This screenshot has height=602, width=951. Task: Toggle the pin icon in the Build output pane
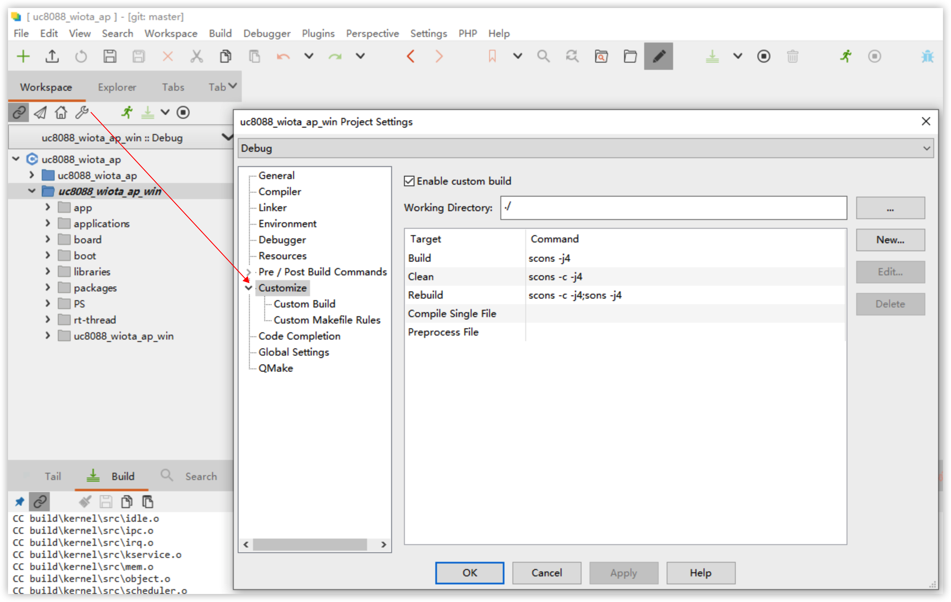point(19,502)
